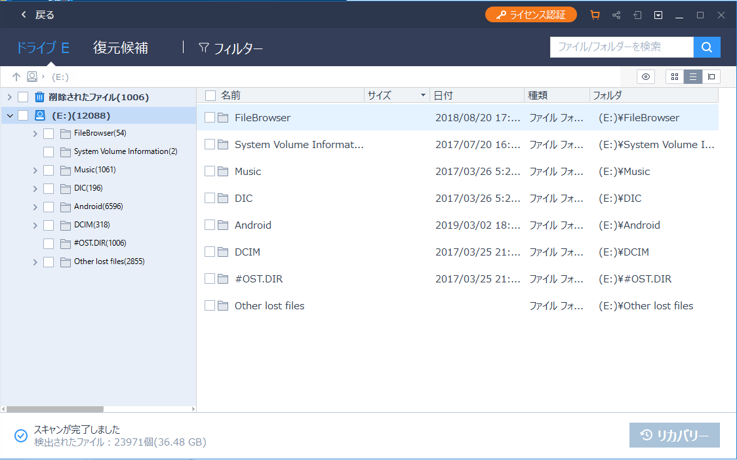Select System Volume Information(2) in tree

click(125, 151)
